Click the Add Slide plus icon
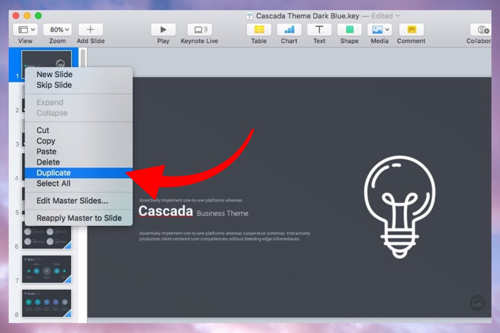Viewport: 500px width, 333px height. tap(90, 30)
